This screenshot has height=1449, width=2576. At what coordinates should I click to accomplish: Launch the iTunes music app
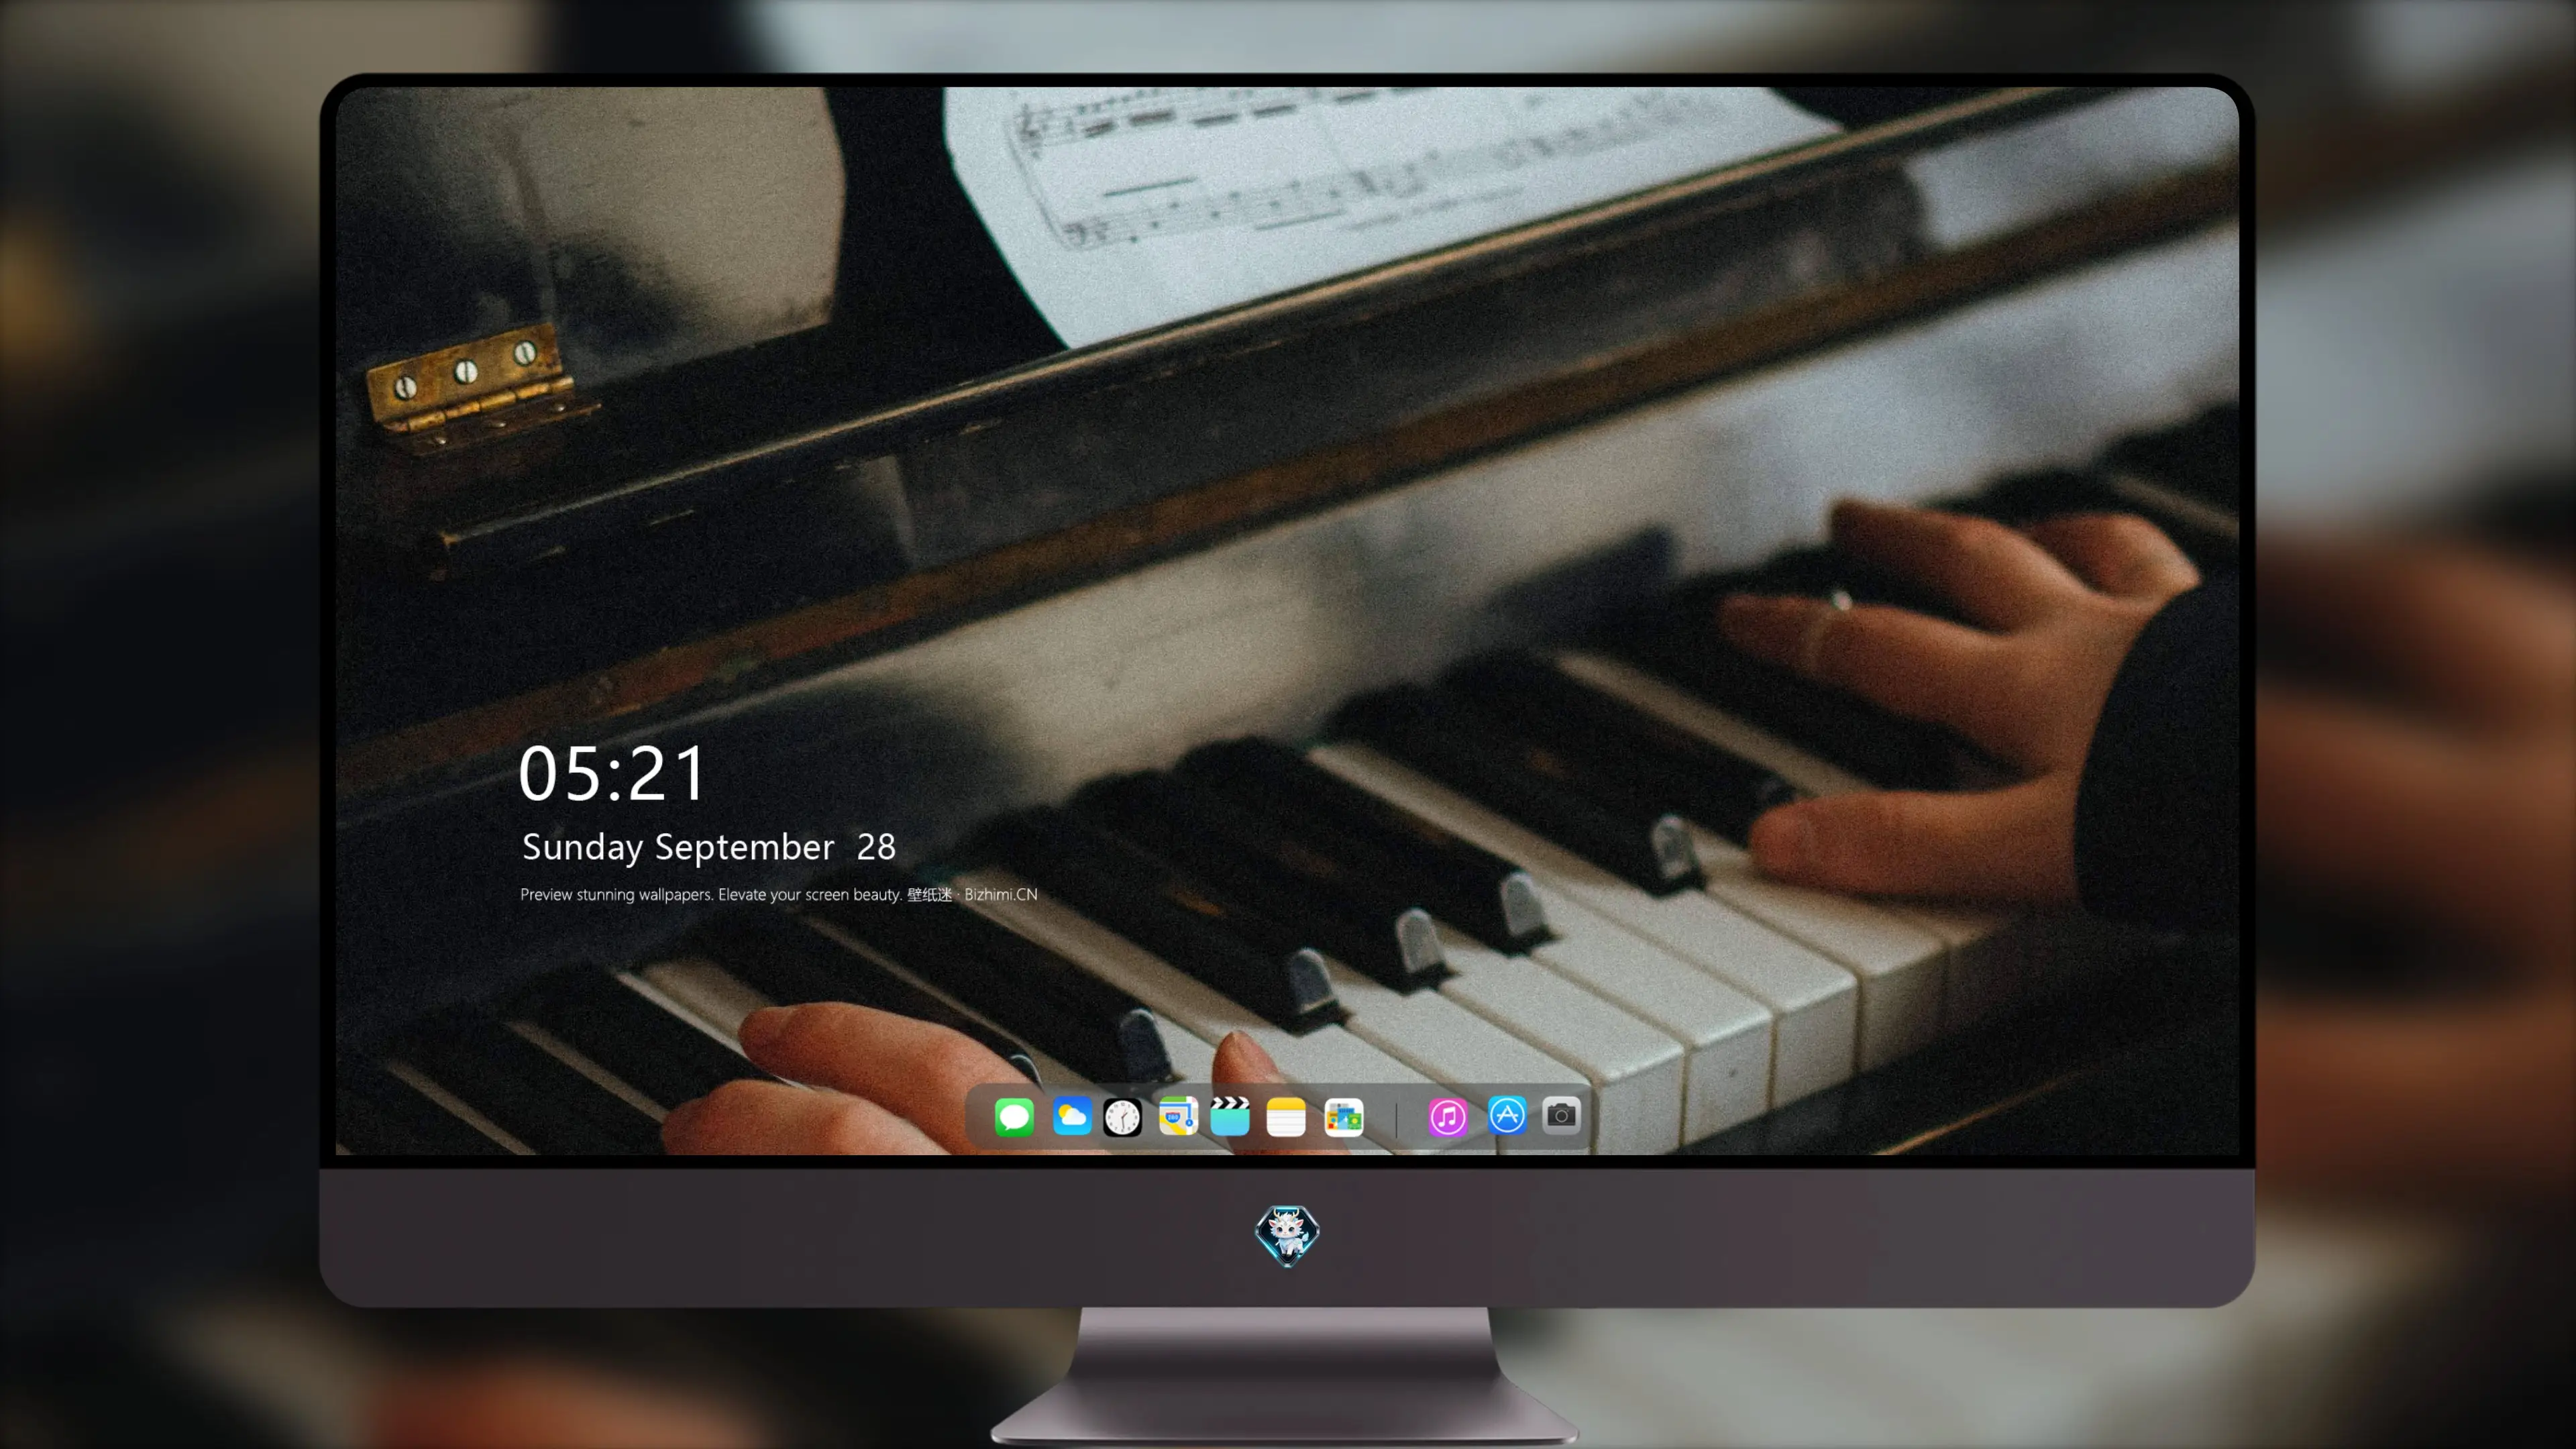1447,1117
